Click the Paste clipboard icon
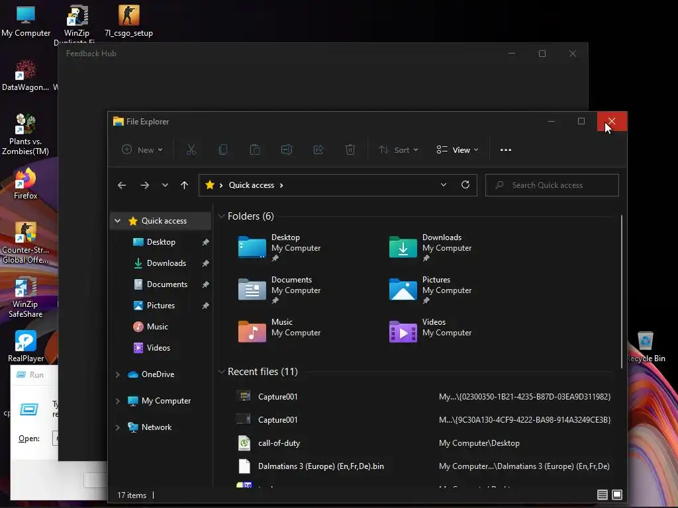678x508 pixels. point(255,150)
